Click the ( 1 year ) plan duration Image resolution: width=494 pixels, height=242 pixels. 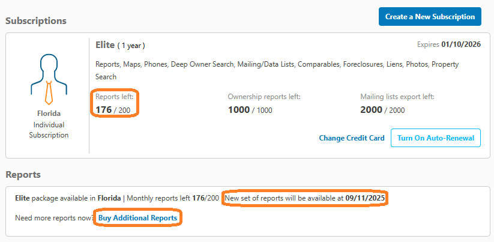pyautogui.click(x=131, y=46)
